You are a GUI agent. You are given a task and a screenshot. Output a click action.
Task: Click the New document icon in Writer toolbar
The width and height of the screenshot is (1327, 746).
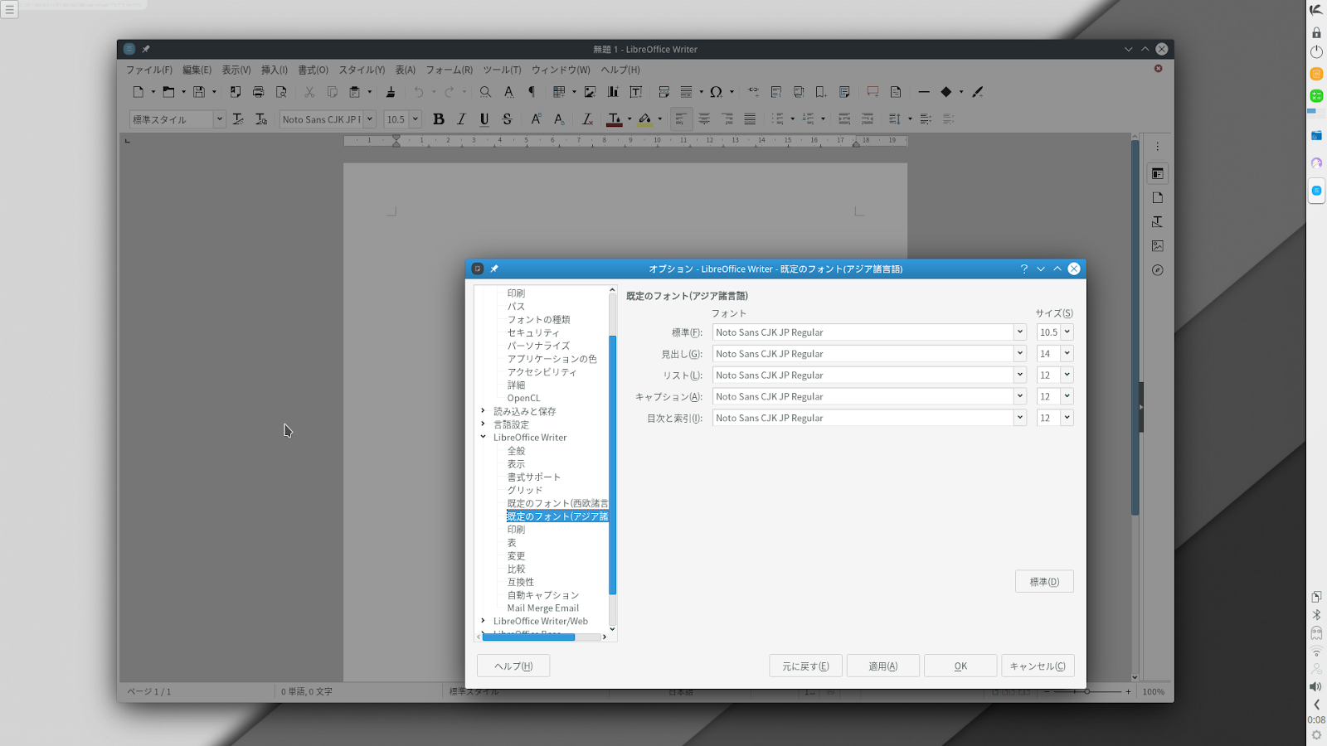[x=139, y=92]
